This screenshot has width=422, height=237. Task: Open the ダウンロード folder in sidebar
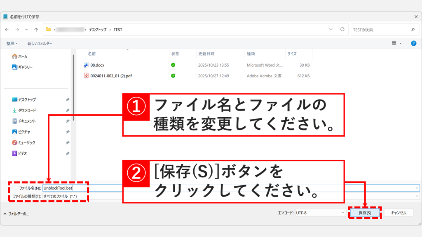27,110
